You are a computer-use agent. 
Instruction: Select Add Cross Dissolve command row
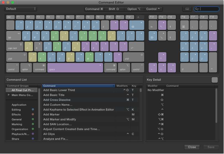pyautogui.click(x=91, y=100)
